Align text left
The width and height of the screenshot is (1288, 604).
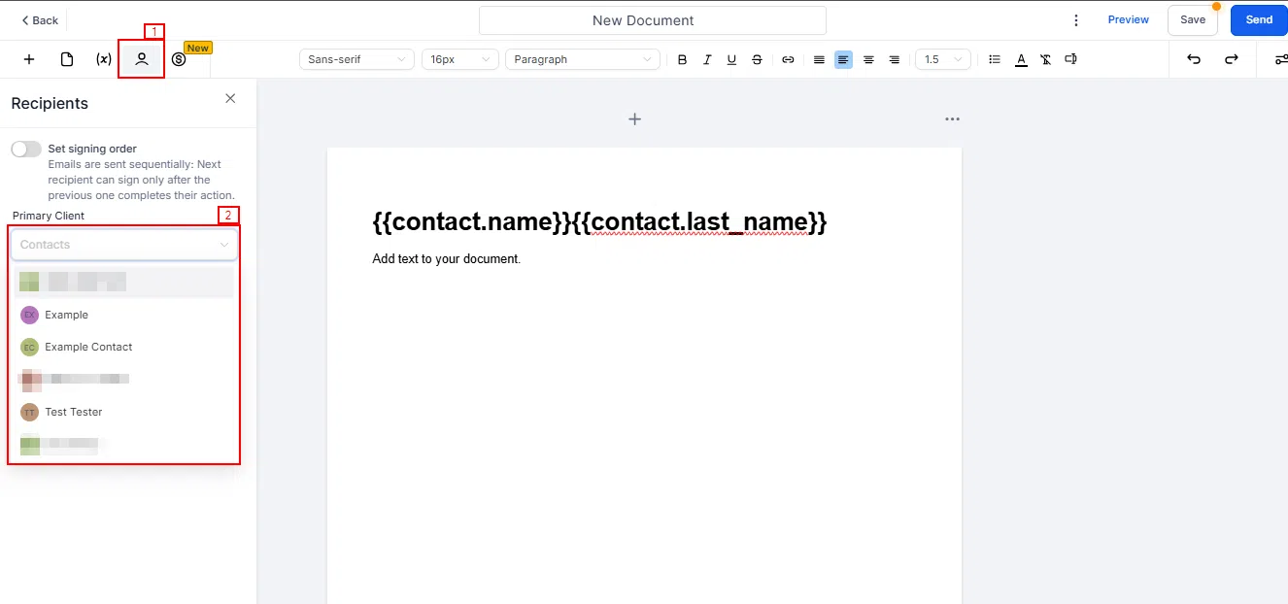click(843, 59)
